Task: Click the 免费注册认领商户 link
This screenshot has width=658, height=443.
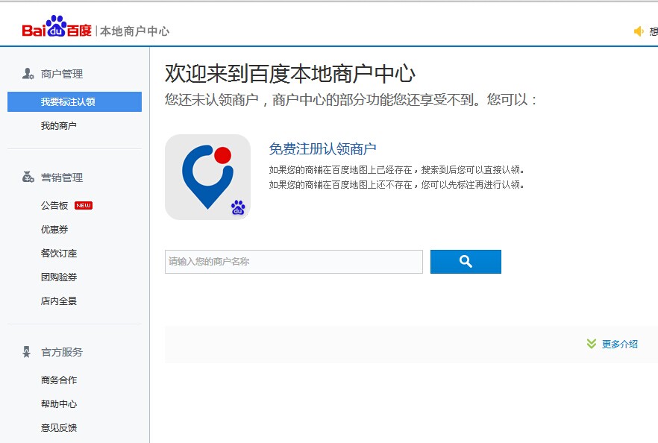Action: pyautogui.click(x=322, y=149)
